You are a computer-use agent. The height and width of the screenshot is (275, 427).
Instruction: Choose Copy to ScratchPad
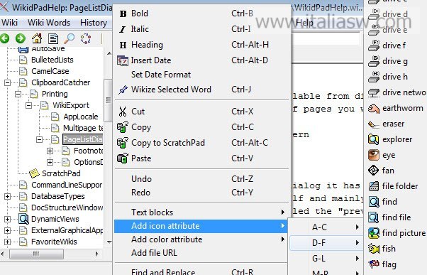[201, 143]
